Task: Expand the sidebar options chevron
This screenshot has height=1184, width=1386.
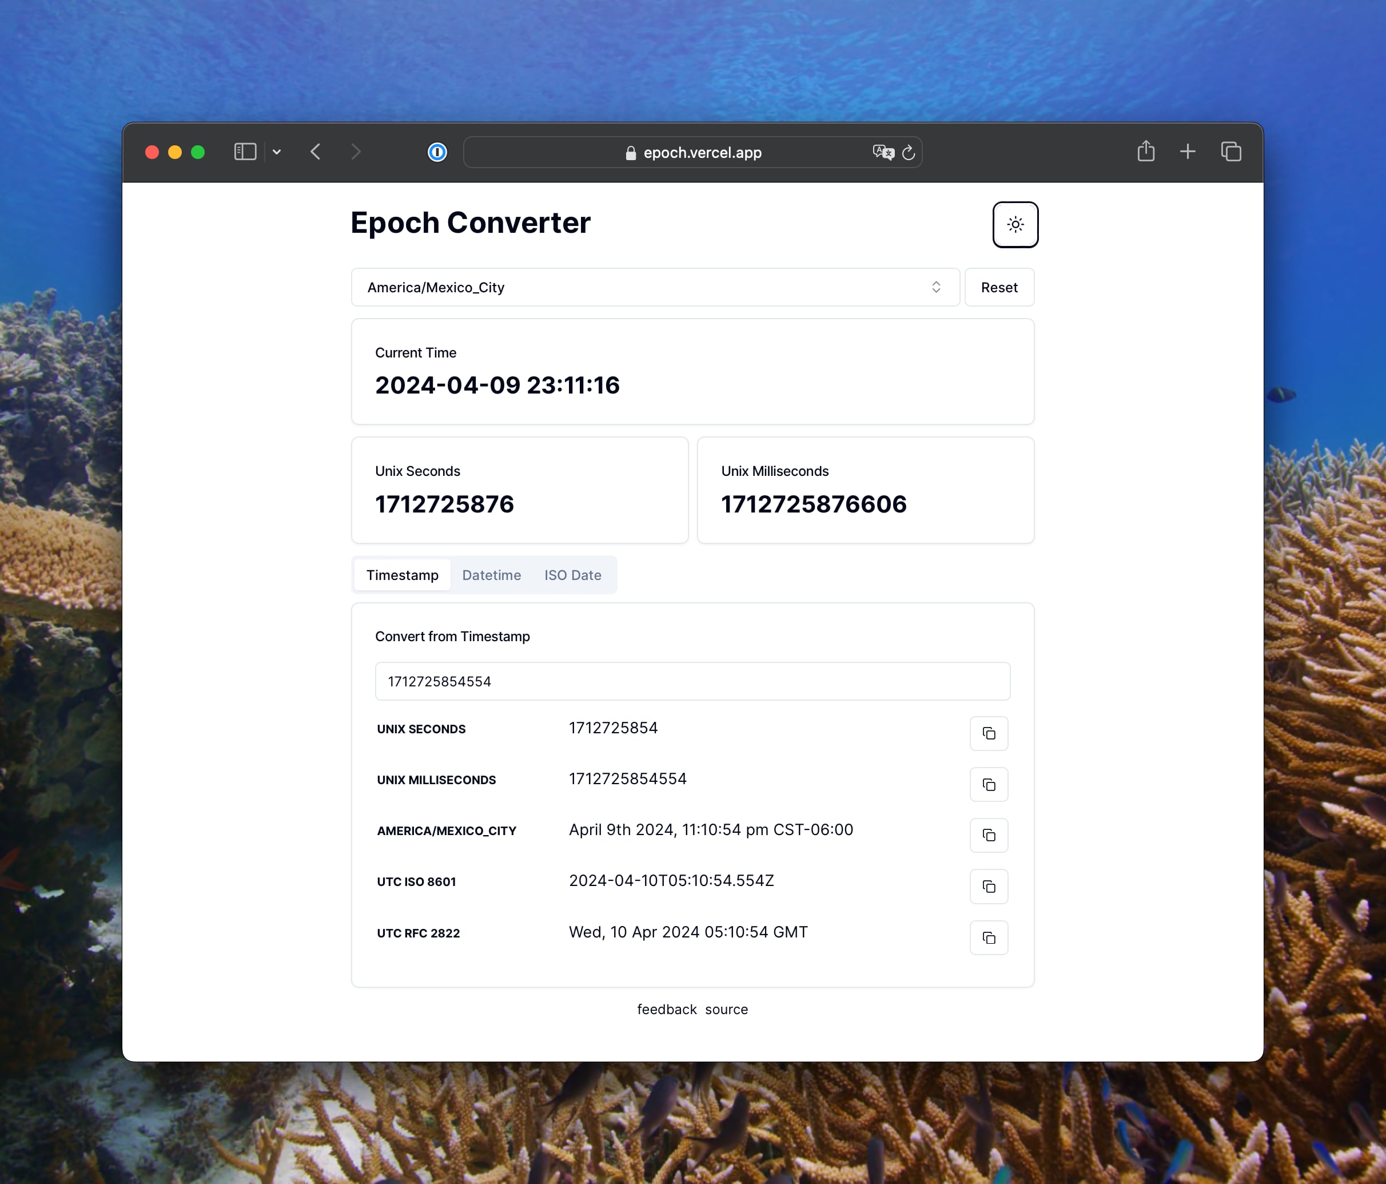Action: pos(277,152)
